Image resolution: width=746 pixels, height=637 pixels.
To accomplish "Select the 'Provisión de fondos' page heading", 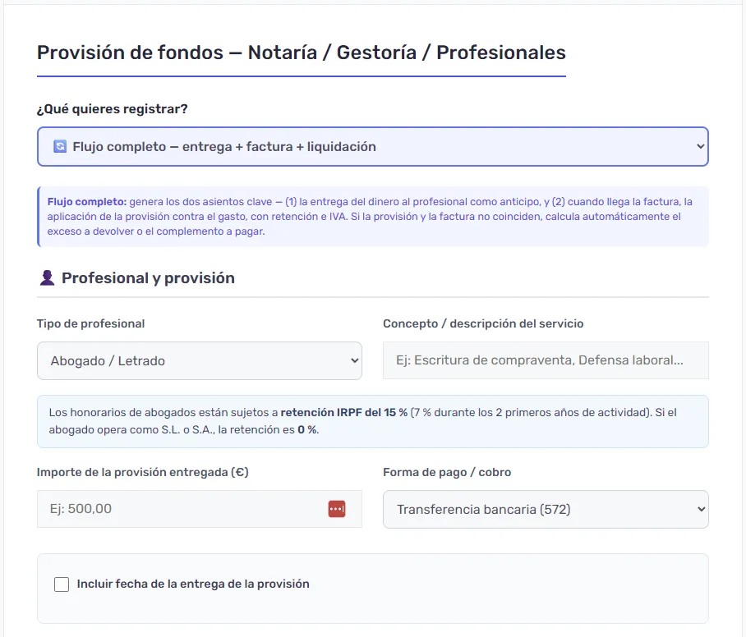I will point(302,53).
